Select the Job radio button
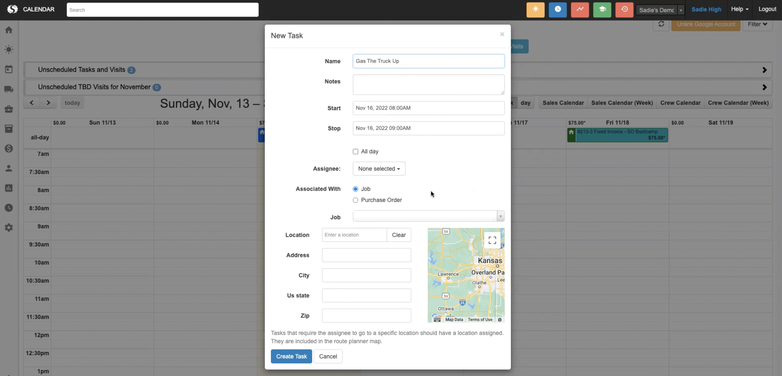The width and height of the screenshot is (782, 376). [355, 189]
